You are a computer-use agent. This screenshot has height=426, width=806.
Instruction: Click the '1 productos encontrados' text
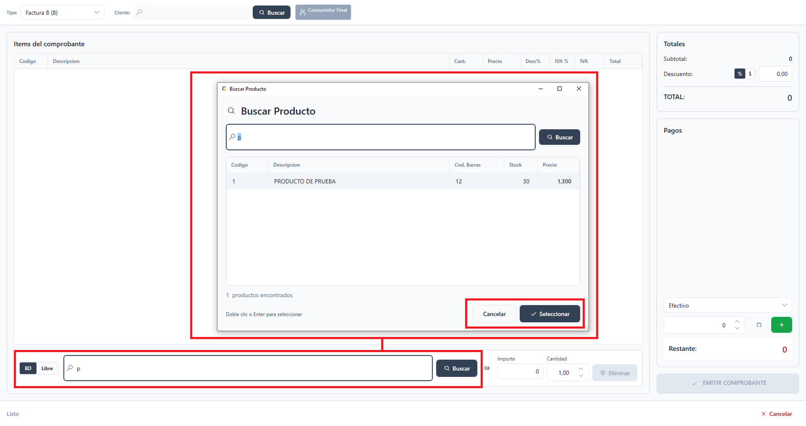[x=259, y=295]
